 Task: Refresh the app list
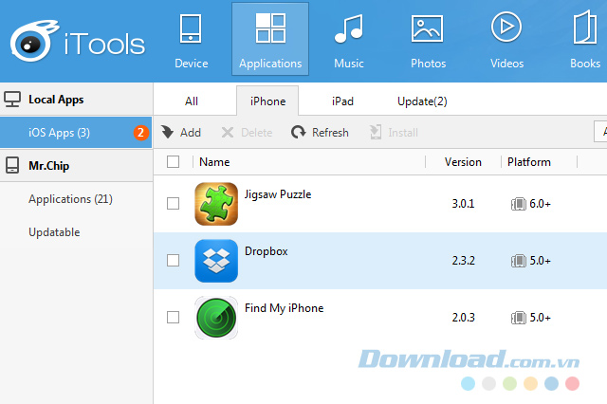(321, 133)
